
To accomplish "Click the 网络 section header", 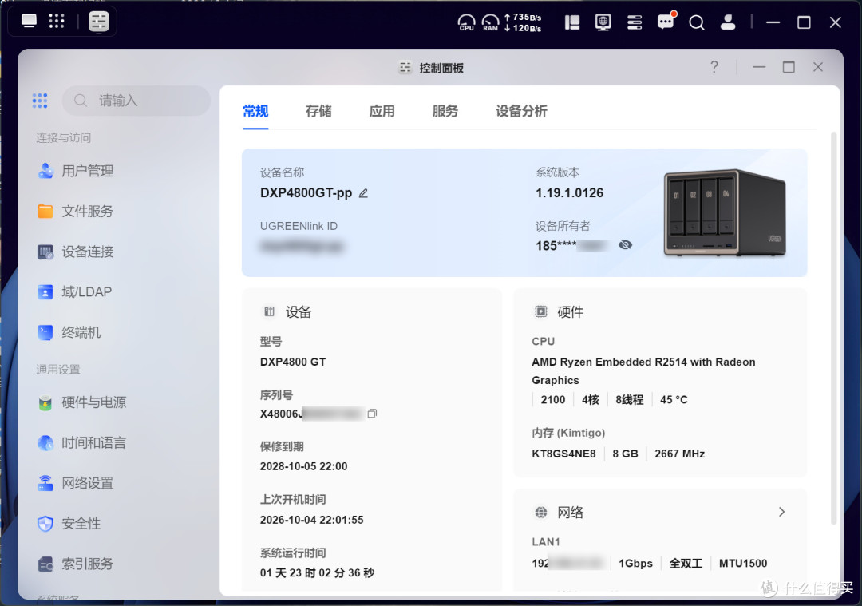I will [570, 513].
